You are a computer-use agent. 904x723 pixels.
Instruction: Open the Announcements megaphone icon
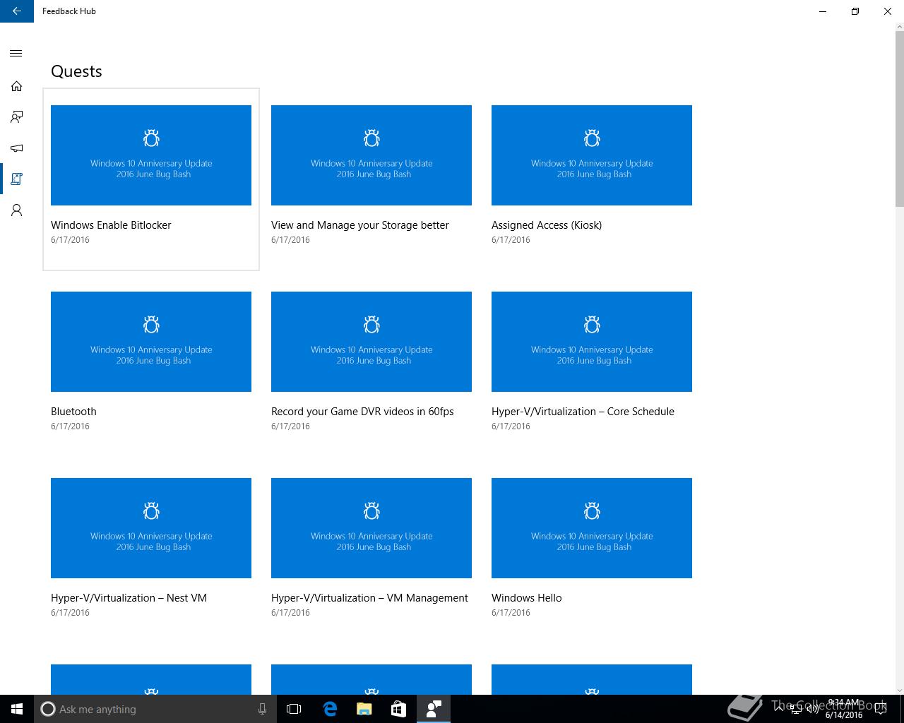17,148
